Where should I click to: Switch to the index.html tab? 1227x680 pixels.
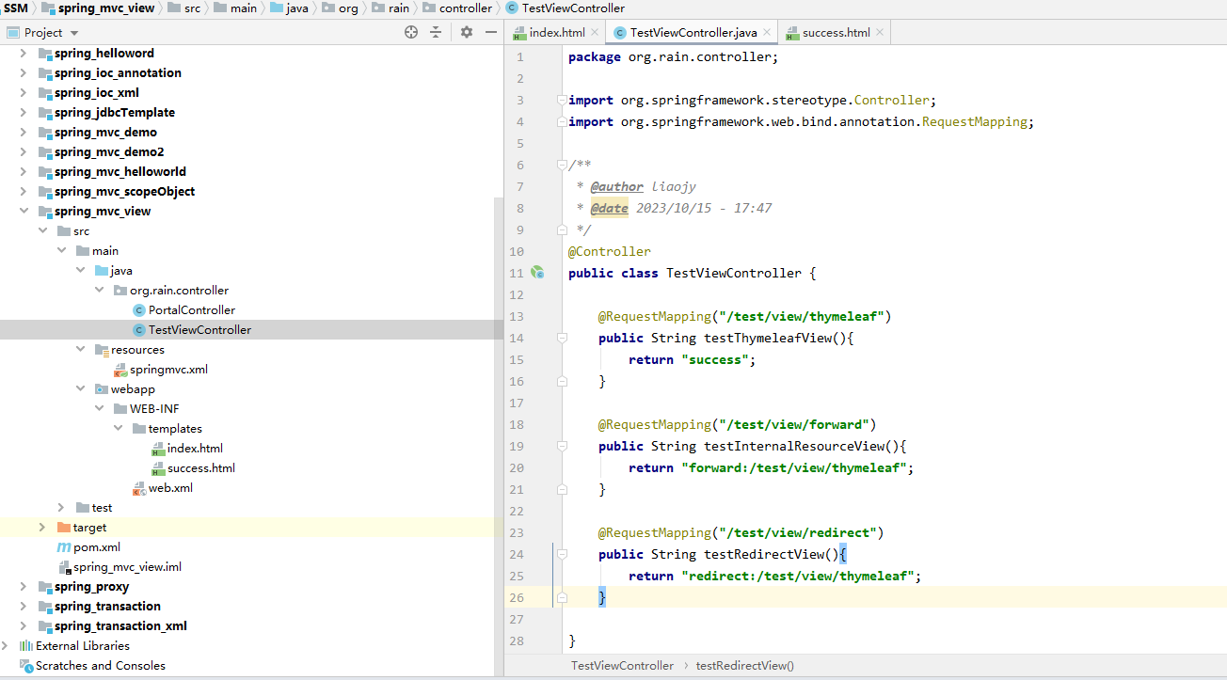pyautogui.click(x=556, y=33)
